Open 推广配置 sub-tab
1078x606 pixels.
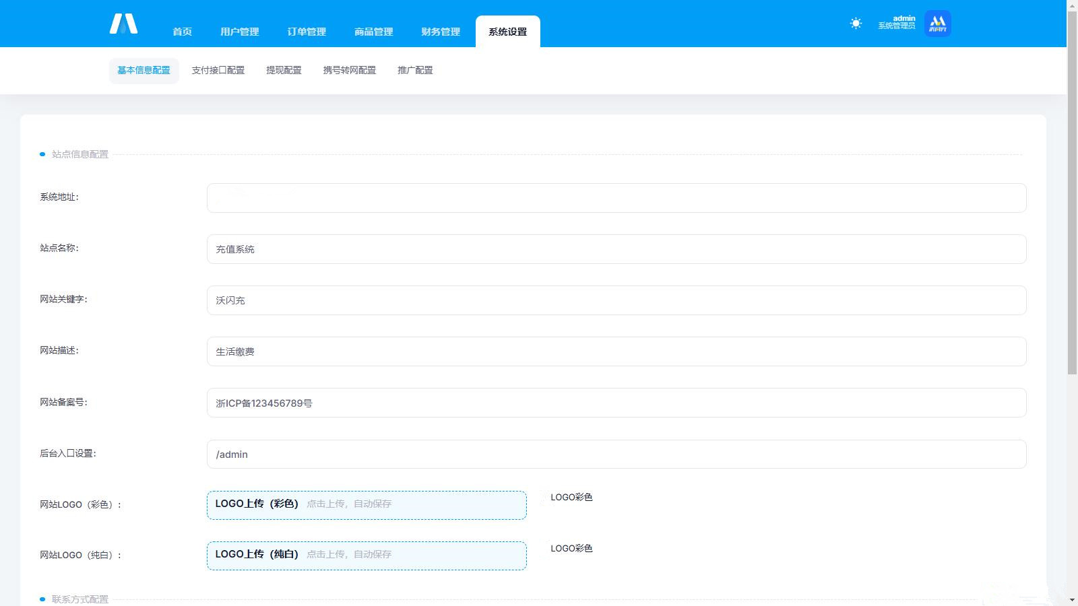pyautogui.click(x=415, y=70)
